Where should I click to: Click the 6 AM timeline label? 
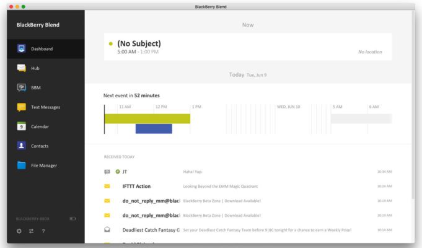click(374, 107)
